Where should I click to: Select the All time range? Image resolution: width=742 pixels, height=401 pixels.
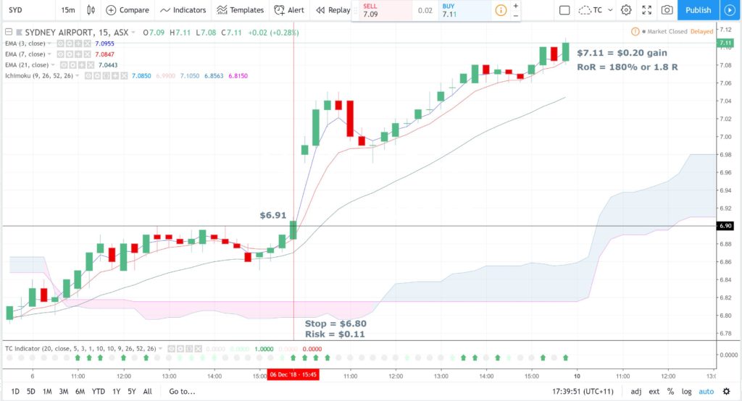pos(148,391)
